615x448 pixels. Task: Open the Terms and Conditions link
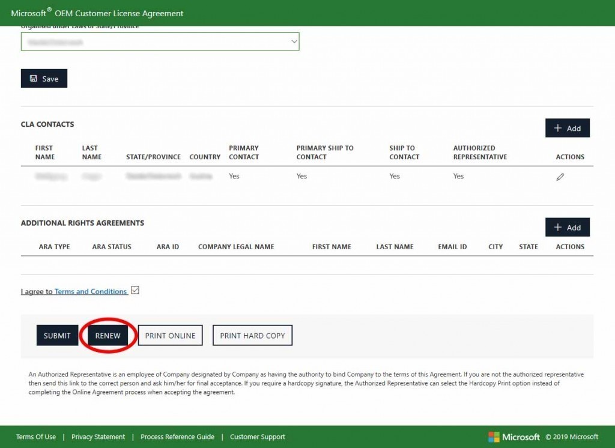(x=91, y=291)
